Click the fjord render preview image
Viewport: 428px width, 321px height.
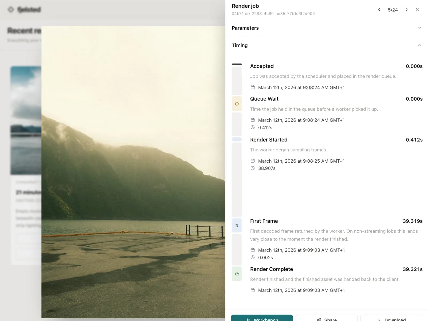133,172
